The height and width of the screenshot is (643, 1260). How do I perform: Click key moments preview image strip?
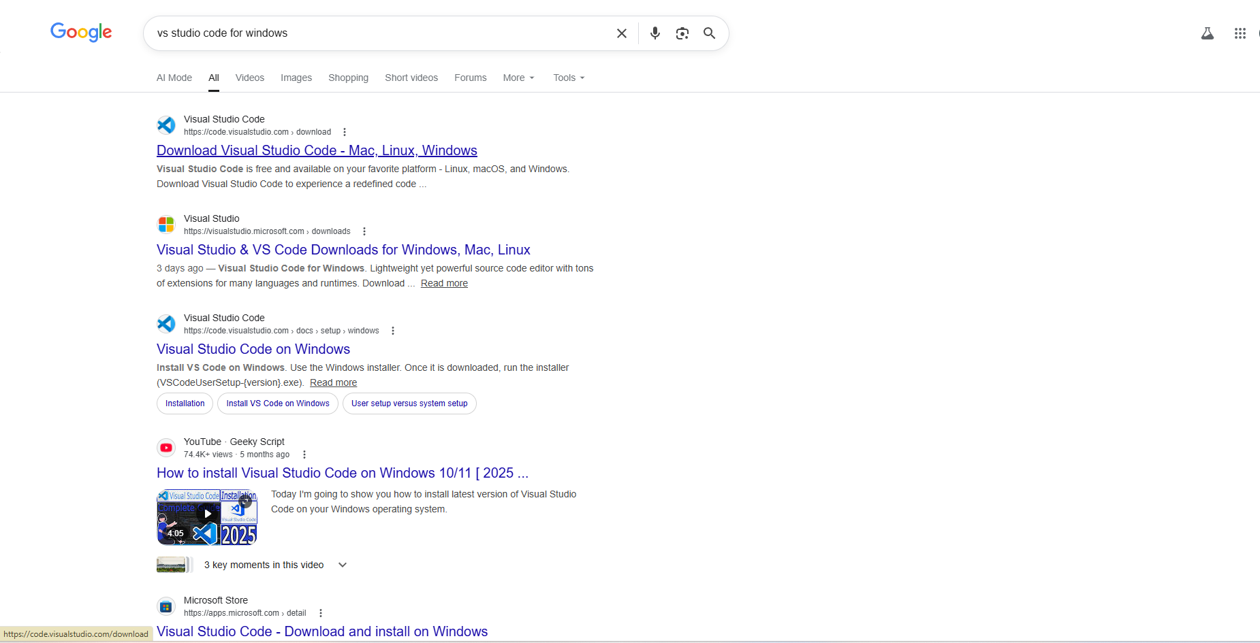click(174, 565)
